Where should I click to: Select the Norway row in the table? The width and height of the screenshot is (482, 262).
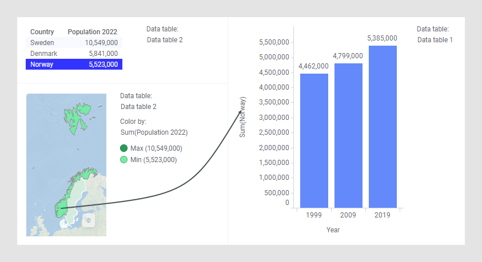(x=74, y=65)
